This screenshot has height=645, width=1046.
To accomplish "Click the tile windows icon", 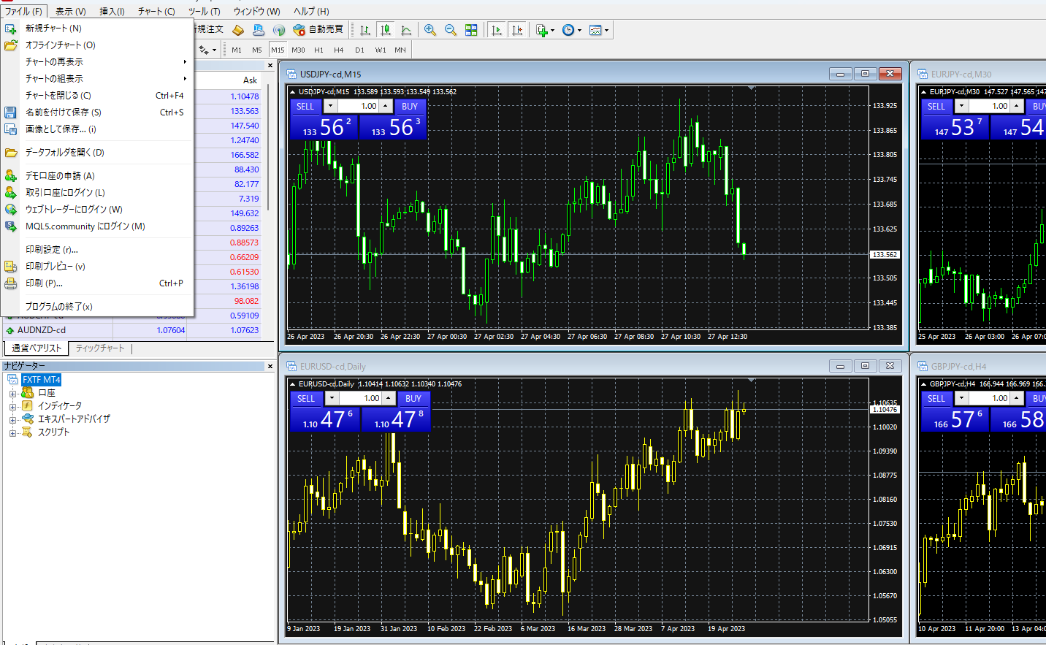I will 471,30.
